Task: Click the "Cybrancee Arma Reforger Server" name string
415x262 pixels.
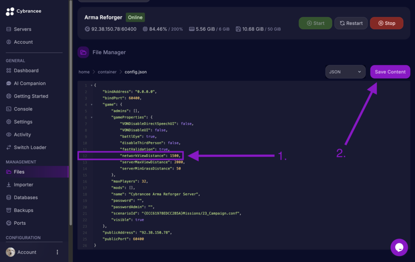Action: (163, 194)
